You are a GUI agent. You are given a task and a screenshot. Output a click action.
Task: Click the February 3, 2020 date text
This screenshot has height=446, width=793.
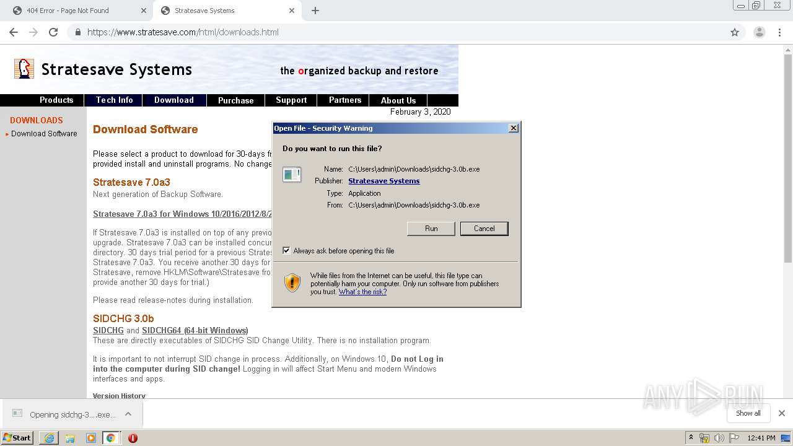[x=421, y=112]
